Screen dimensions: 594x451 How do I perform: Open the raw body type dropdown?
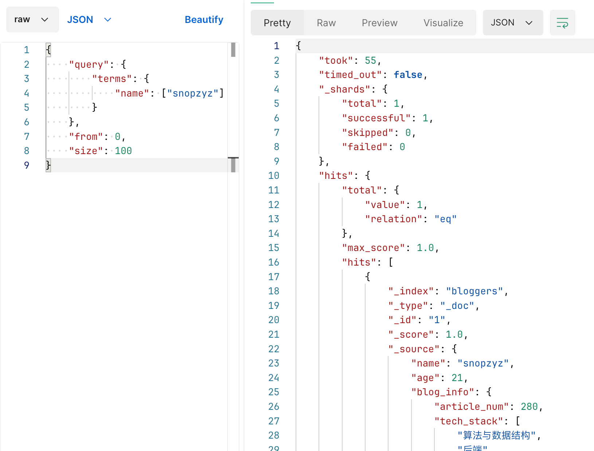pyautogui.click(x=32, y=19)
